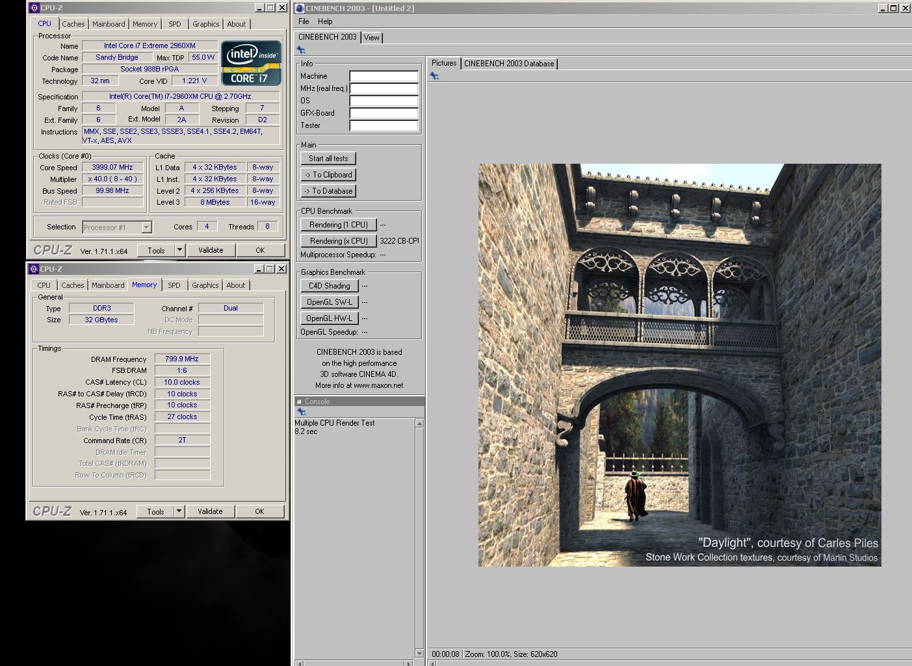Open CINEBENCH 2003 Database tab

(x=509, y=64)
